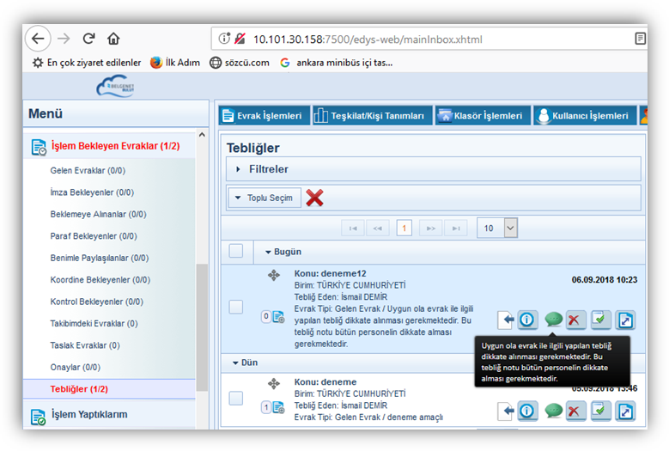Click the info icon for the deneme row

(527, 411)
